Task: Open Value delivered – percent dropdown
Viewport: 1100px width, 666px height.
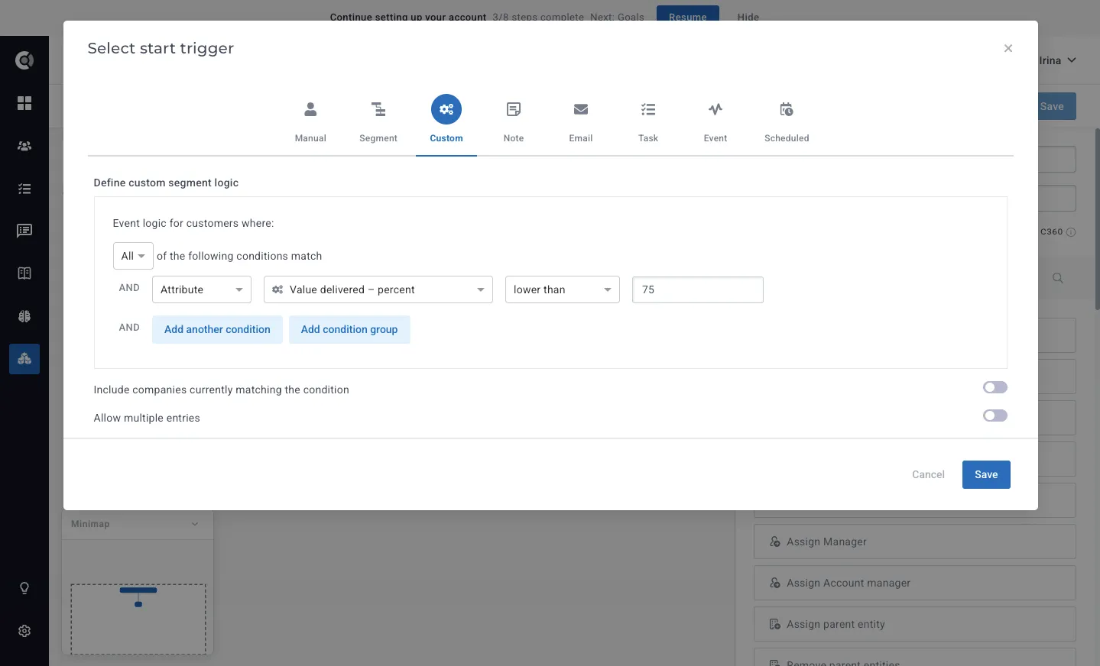Action: (378, 289)
